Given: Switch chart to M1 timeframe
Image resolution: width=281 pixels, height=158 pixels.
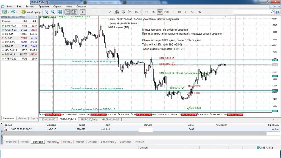Looking at the screenshot, I should tap(147, 12).
